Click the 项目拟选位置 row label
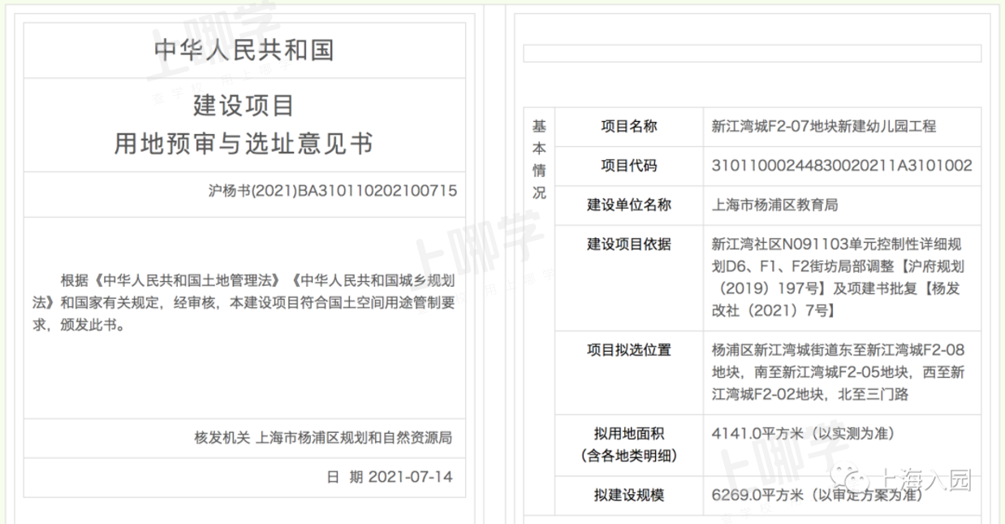The image size is (1005, 524). (x=629, y=350)
